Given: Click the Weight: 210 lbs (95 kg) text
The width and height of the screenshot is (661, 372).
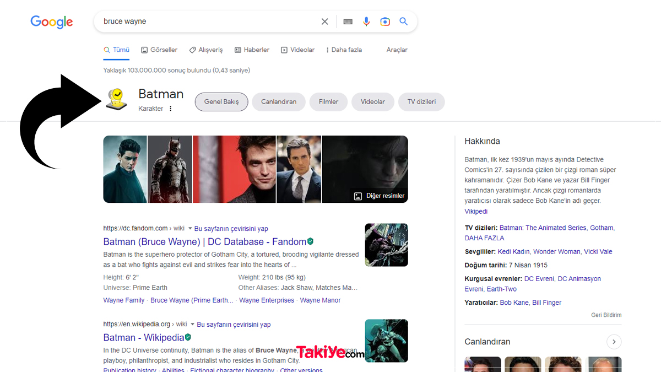Looking at the screenshot, I should click(x=272, y=277).
